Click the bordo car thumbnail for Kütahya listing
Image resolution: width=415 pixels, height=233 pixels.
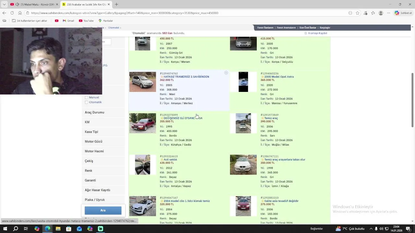[143, 123]
